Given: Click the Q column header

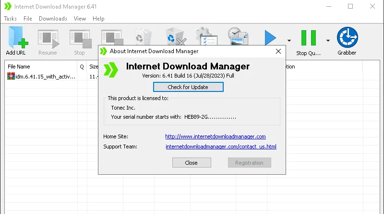Looking at the screenshot, I should [82, 67].
